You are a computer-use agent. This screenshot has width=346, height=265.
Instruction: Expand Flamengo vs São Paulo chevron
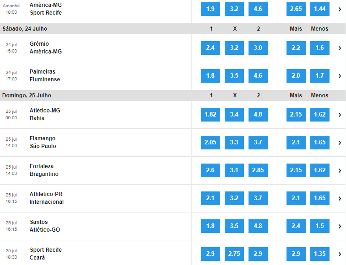(340, 143)
